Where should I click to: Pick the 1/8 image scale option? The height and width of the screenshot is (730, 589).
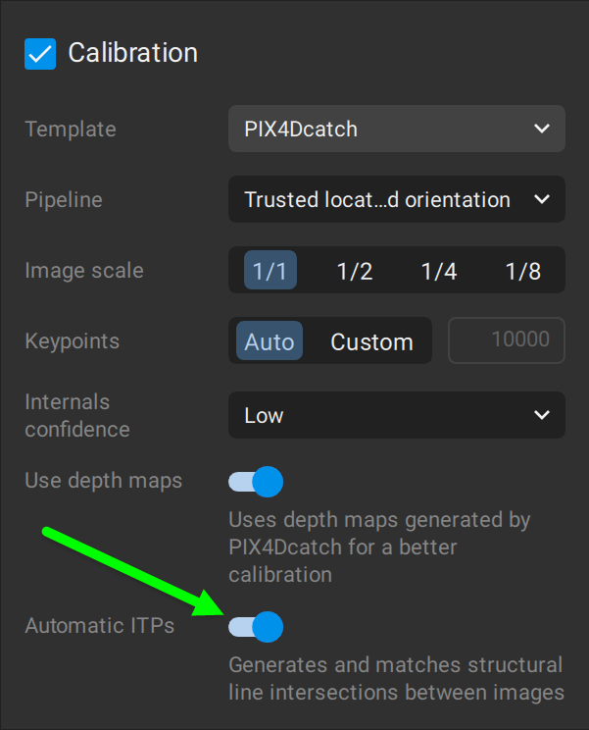[x=523, y=271]
